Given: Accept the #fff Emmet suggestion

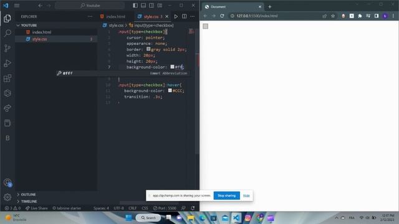Looking at the screenshot, I should click(x=122, y=73).
